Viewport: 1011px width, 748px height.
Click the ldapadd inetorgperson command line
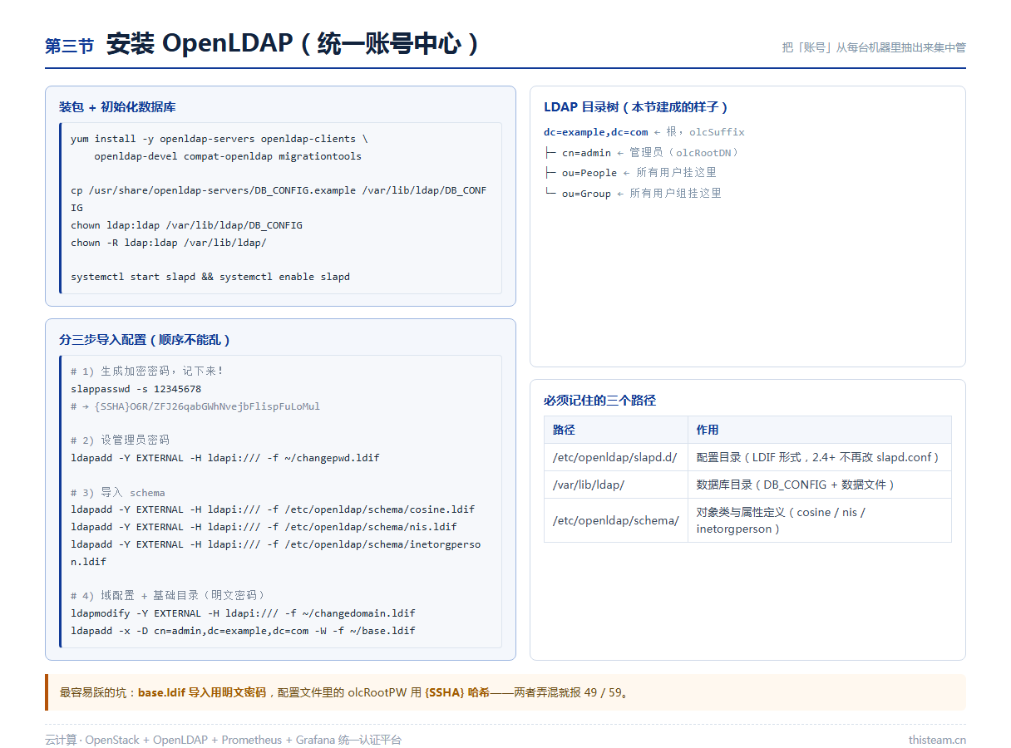(276, 553)
